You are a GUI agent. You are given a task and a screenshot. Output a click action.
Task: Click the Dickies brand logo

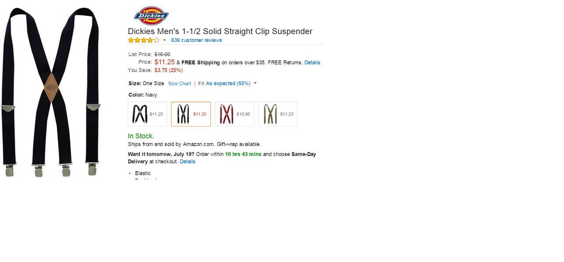[151, 16]
